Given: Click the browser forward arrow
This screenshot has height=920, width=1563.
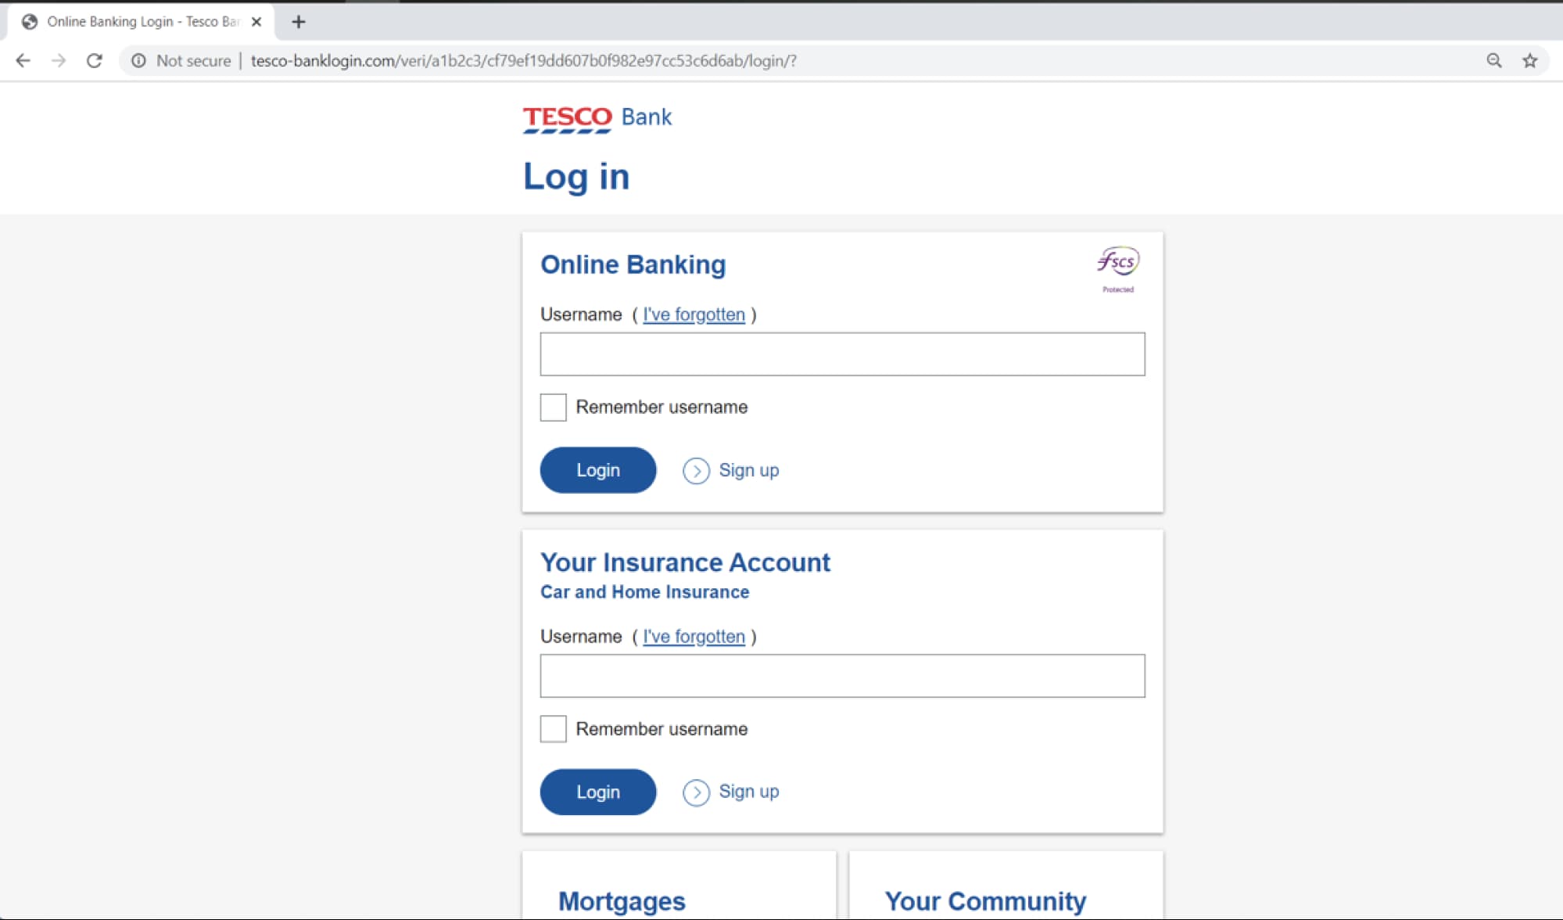Looking at the screenshot, I should 59,60.
